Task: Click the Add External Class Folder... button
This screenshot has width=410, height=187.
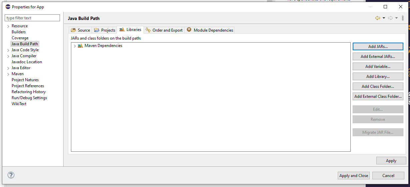Action: click(x=378, y=96)
